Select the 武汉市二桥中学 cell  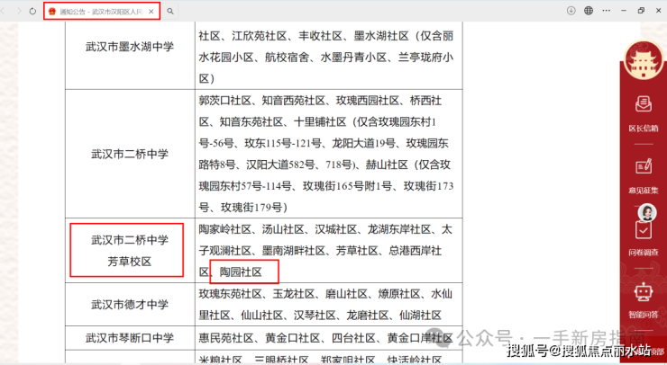(x=130, y=154)
